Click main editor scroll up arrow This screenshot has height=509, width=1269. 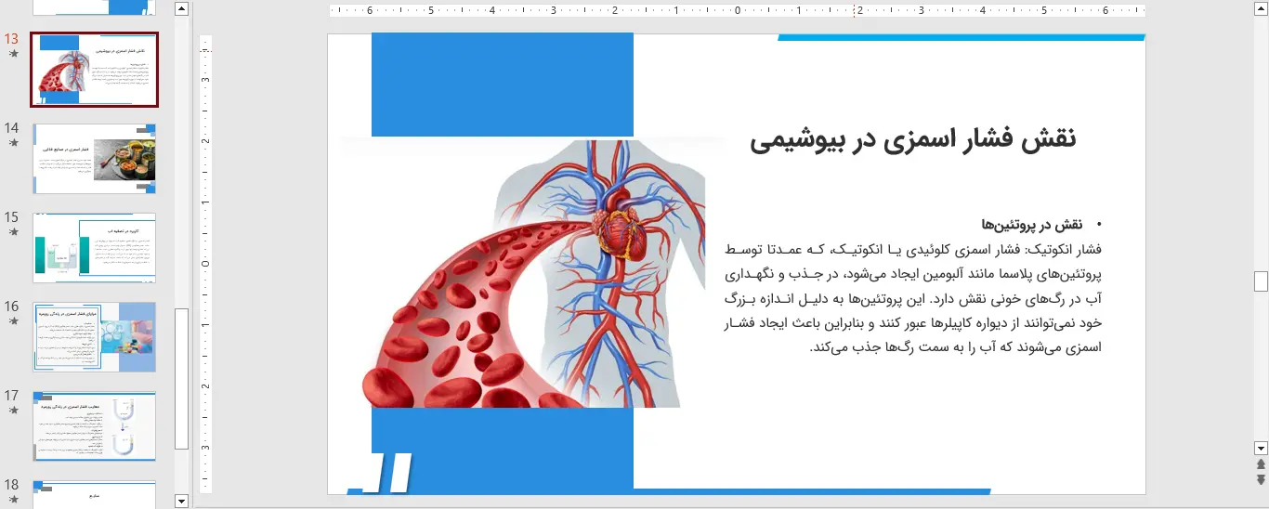1261,9
